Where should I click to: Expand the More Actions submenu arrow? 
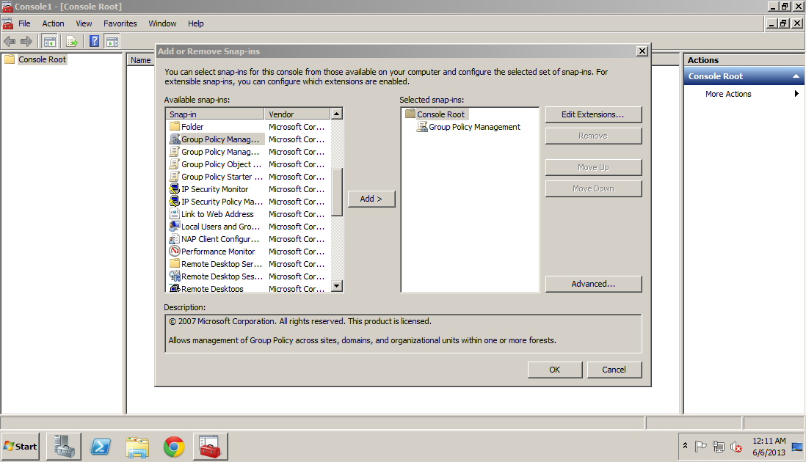(x=796, y=94)
